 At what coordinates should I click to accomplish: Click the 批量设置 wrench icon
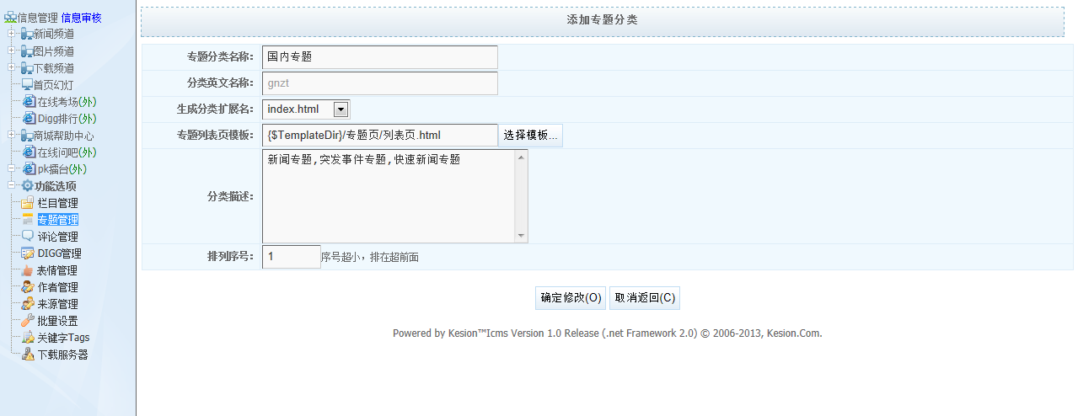[28, 321]
